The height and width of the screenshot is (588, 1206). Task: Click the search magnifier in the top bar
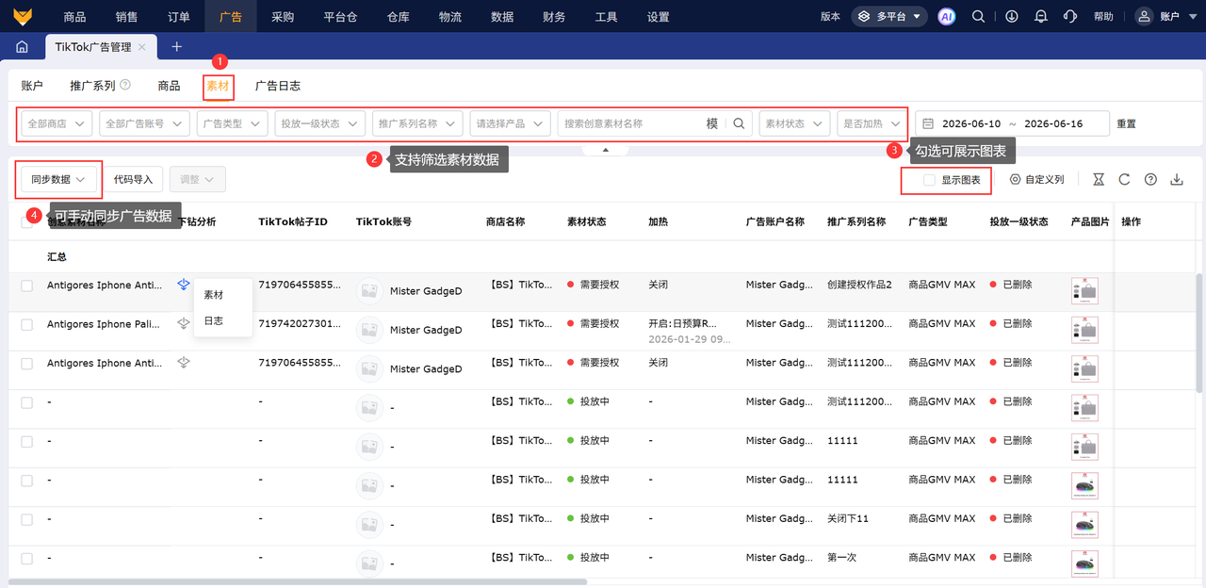(979, 16)
